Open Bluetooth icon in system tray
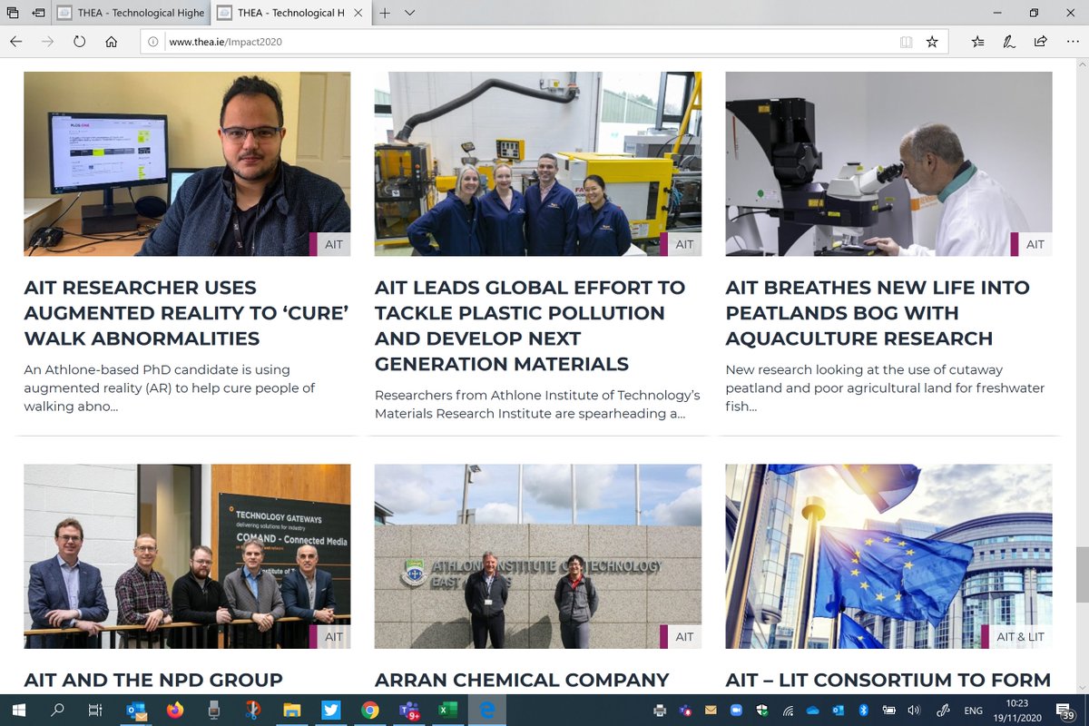1089x726 pixels. (x=864, y=710)
